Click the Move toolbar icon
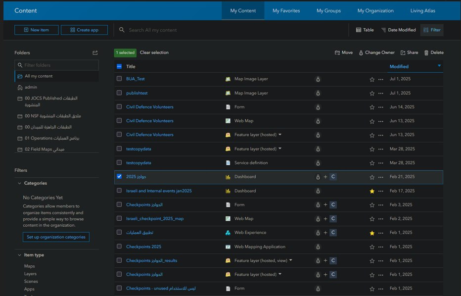Viewport: 461px width, 296px height. coord(337,52)
